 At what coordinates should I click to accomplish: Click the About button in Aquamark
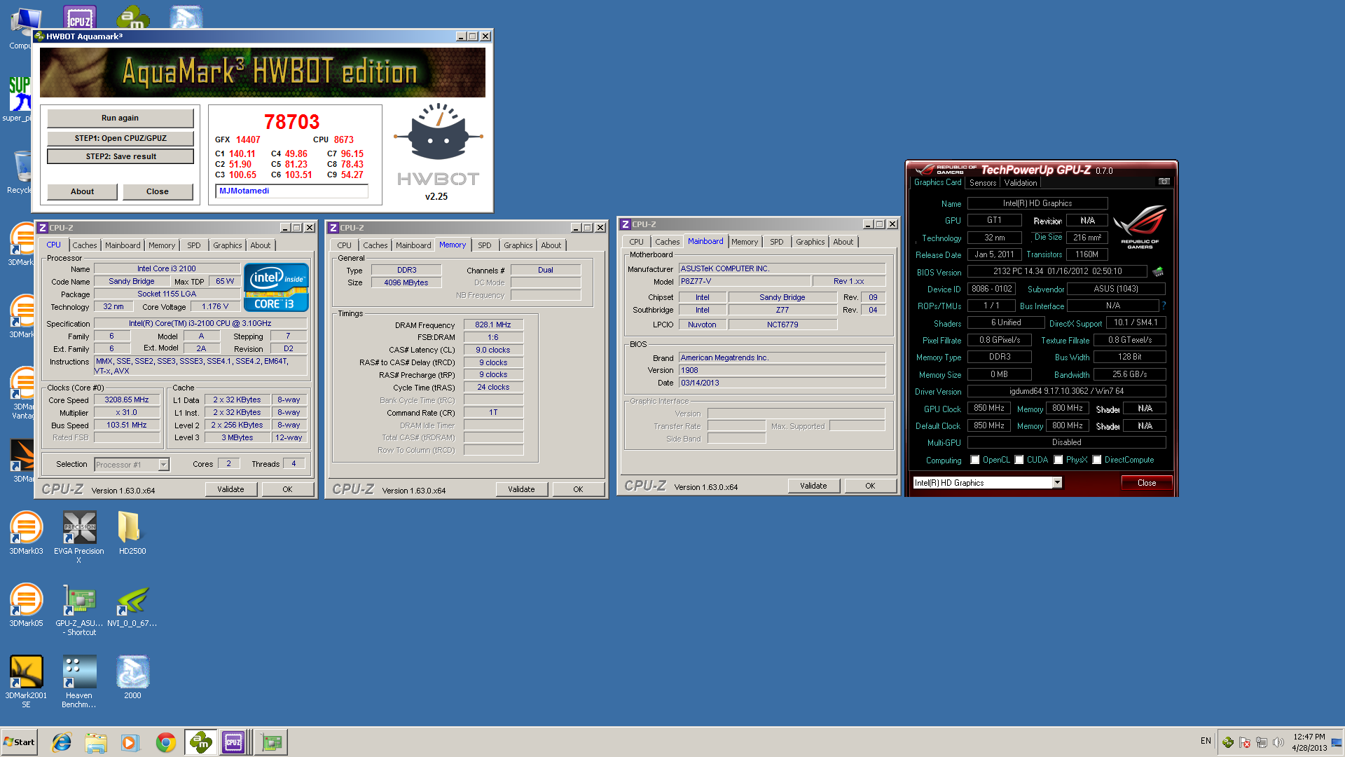tap(82, 191)
